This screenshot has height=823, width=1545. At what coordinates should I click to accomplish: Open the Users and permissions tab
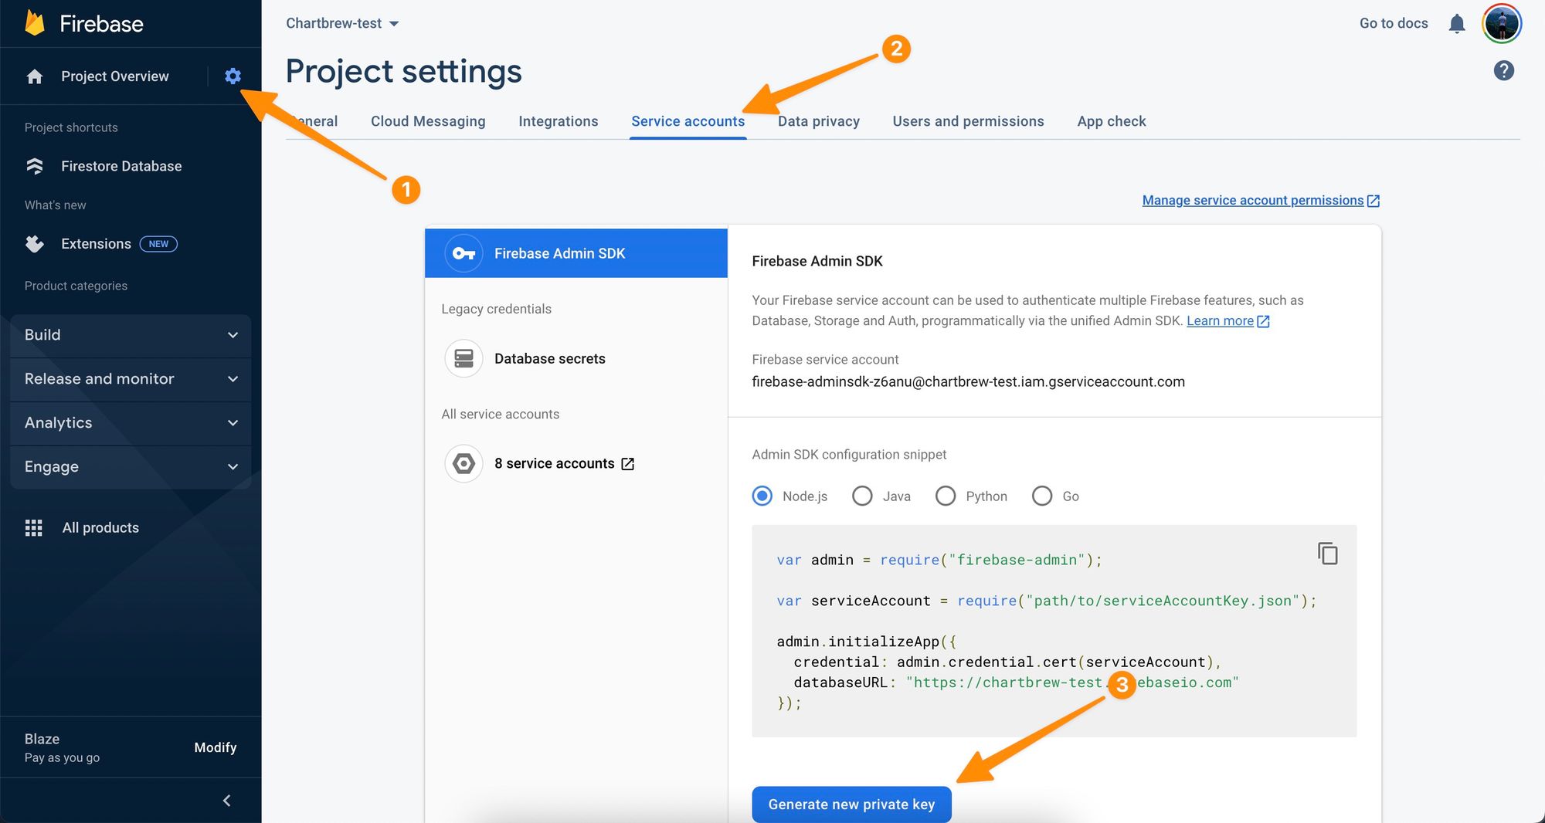[968, 121]
